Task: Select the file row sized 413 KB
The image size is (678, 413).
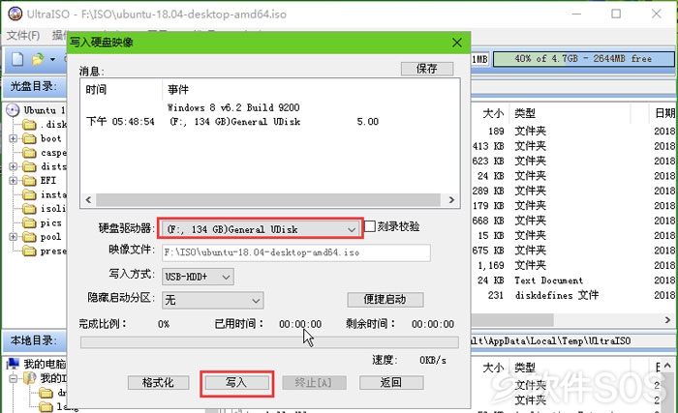Action: tap(573, 146)
